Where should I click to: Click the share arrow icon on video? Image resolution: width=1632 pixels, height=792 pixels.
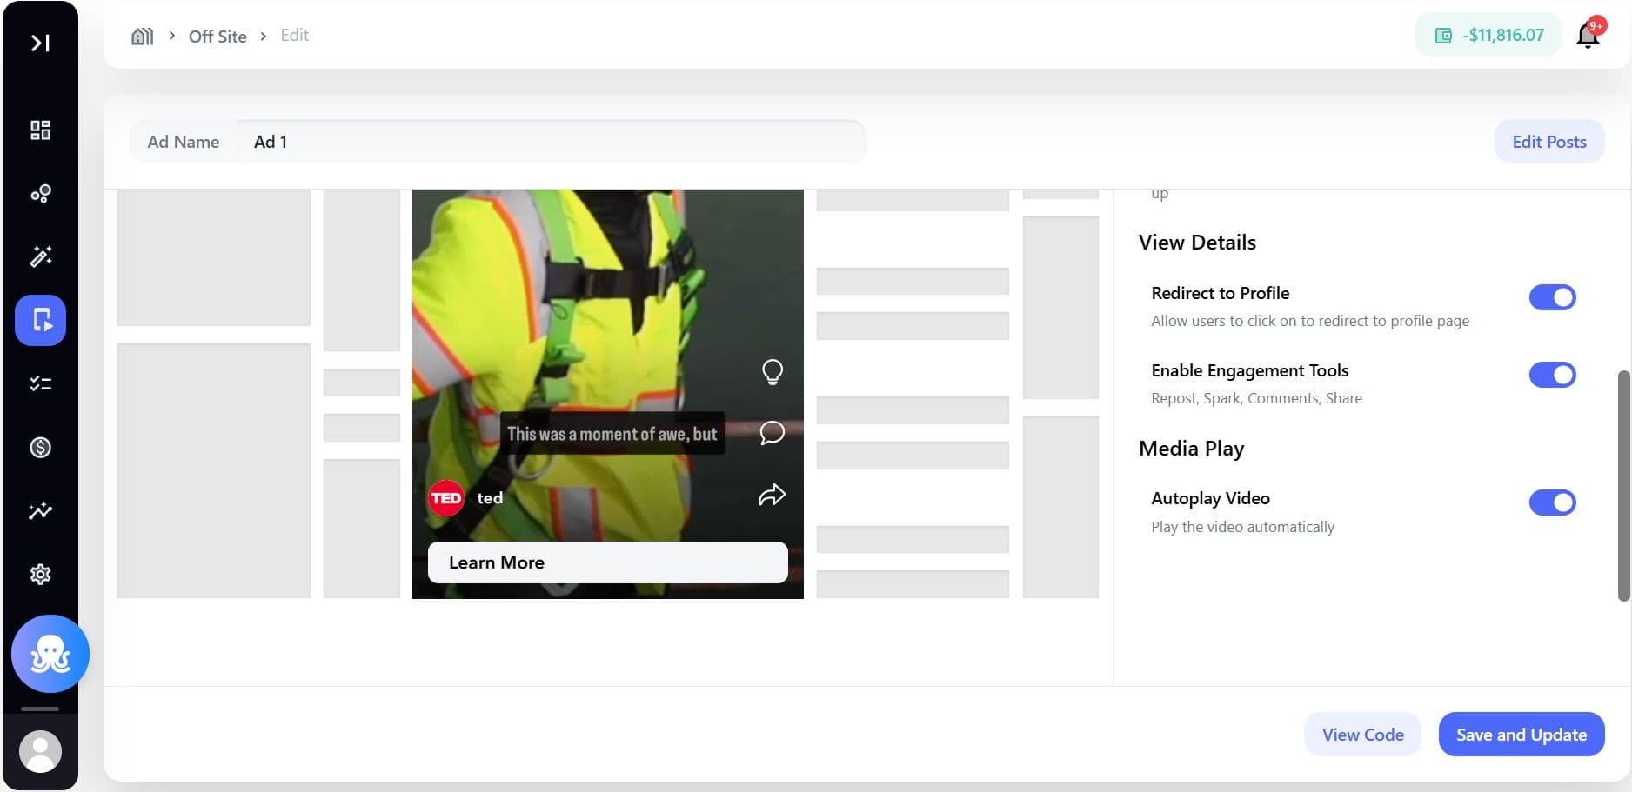[x=773, y=495]
